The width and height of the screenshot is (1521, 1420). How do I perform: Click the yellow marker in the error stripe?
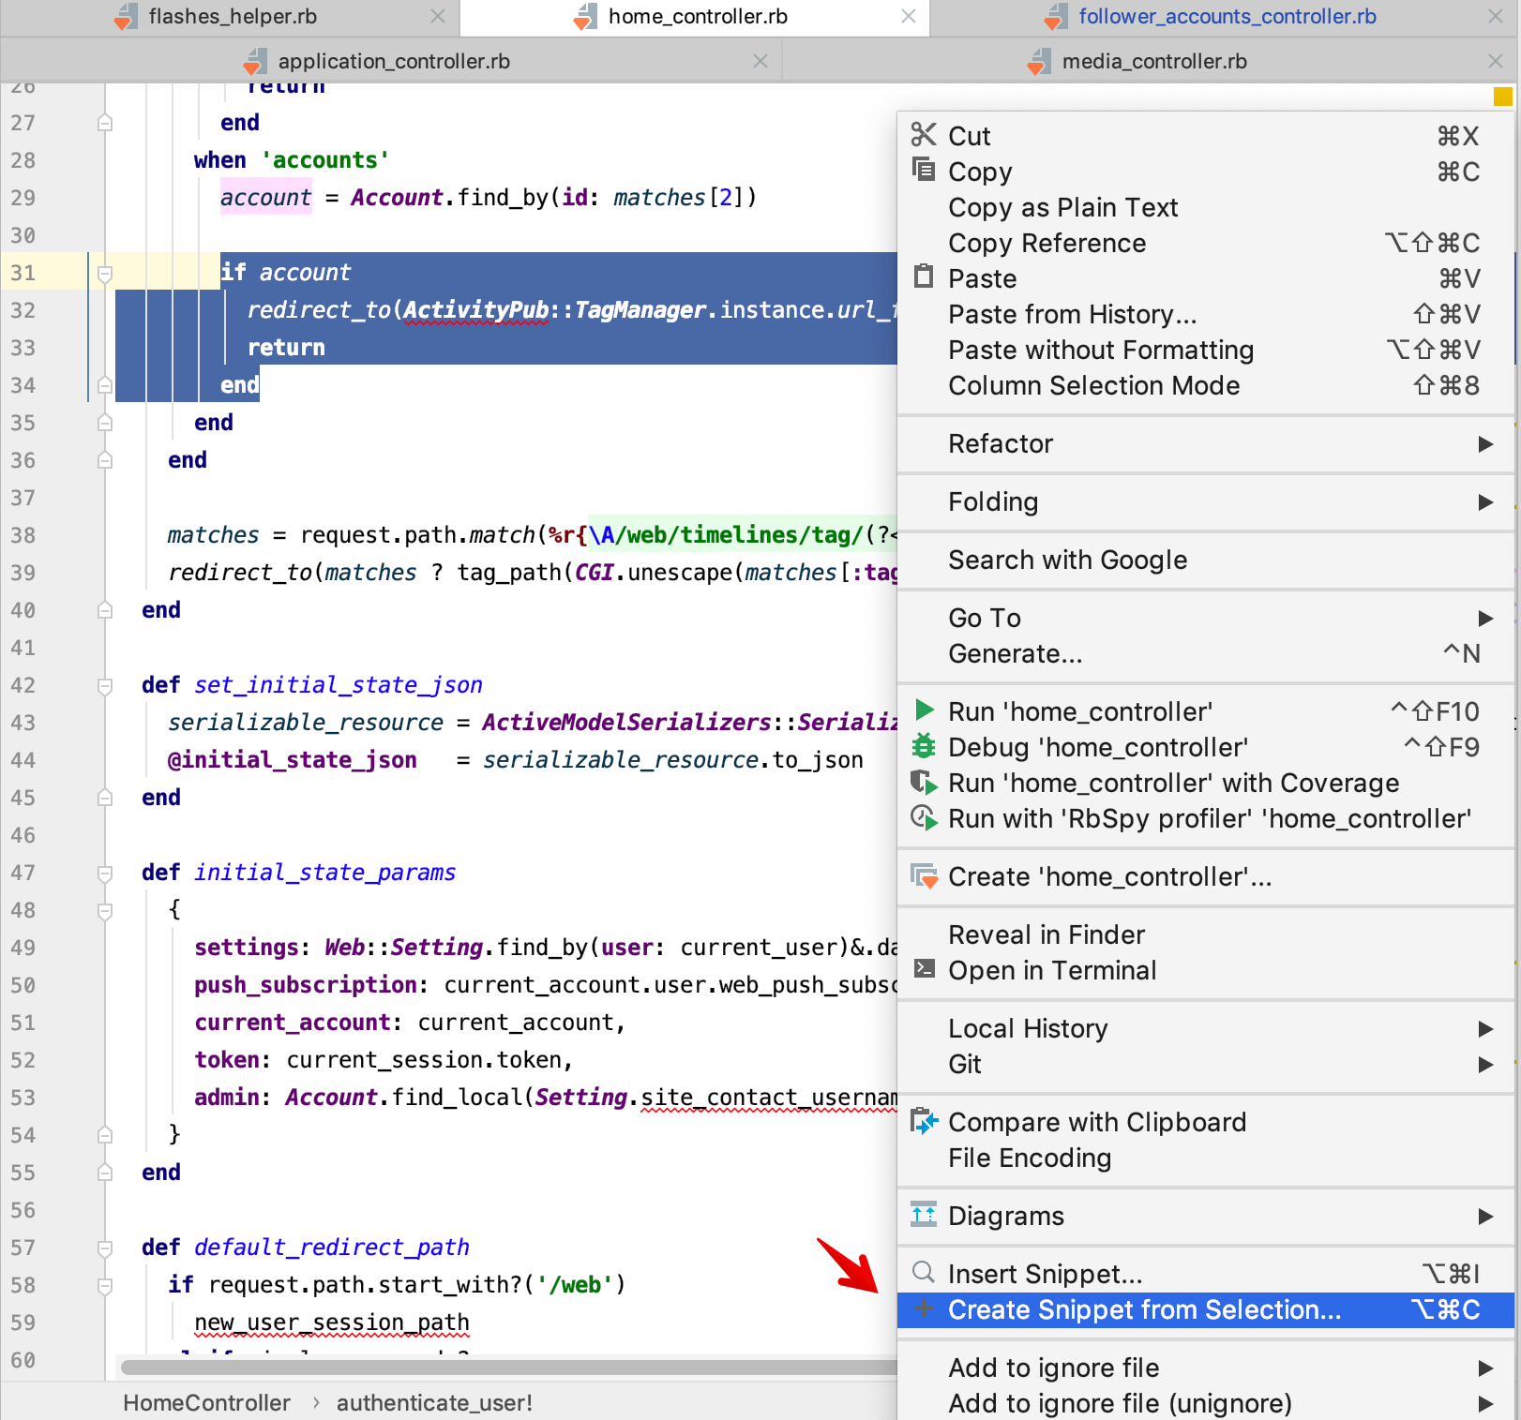pyautogui.click(x=1503, y=96)
